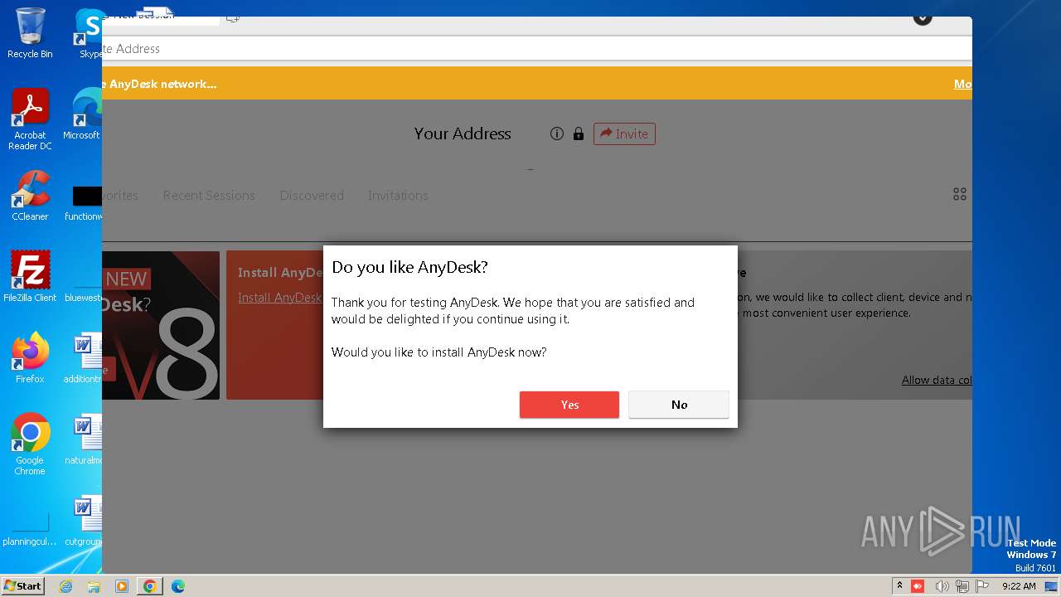Open the Skype desktop shortcut
Image resolution: width=1061 pixels, height=597 pixels.
click(x=89, y=33)
